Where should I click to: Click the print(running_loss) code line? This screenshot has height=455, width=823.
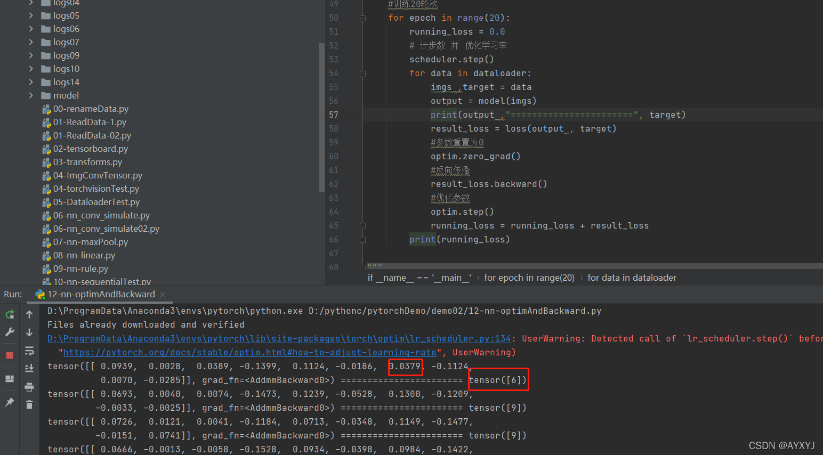pyautogui.click(x=459, y=239)
